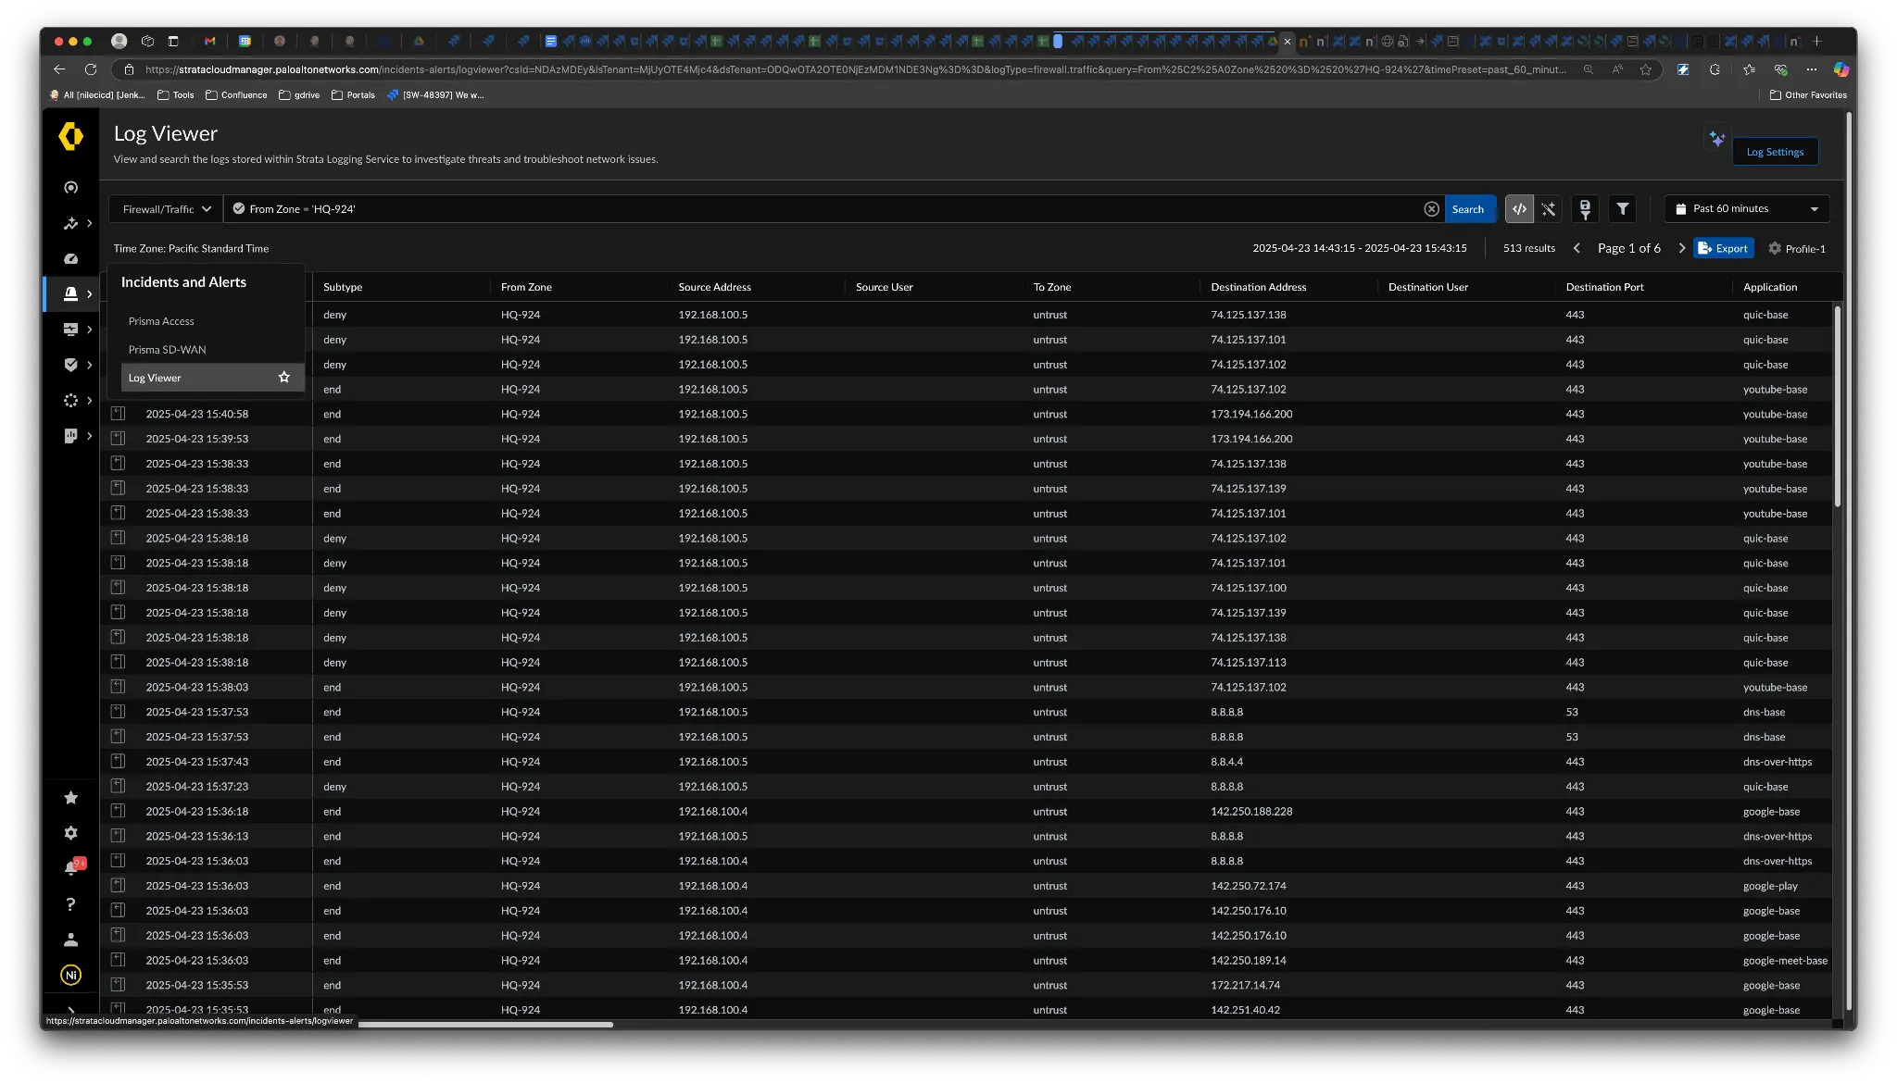
Task: Click the horizontal scrollbar under the table
Action: point(485,1025)
